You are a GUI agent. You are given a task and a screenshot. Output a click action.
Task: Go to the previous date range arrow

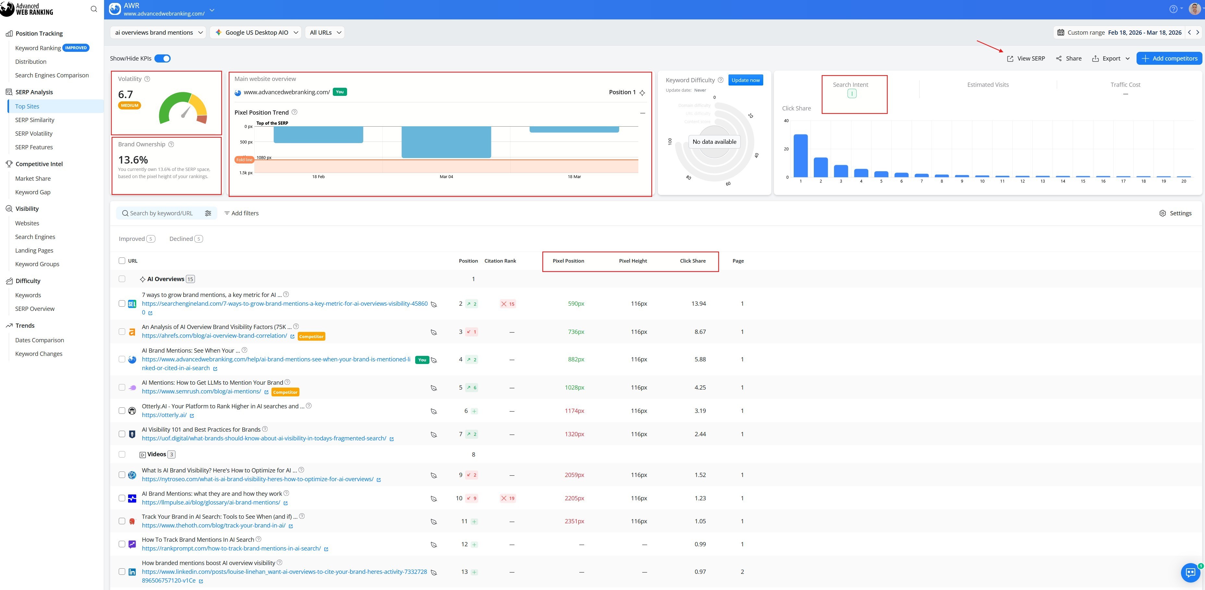[x=1189, y=32]
